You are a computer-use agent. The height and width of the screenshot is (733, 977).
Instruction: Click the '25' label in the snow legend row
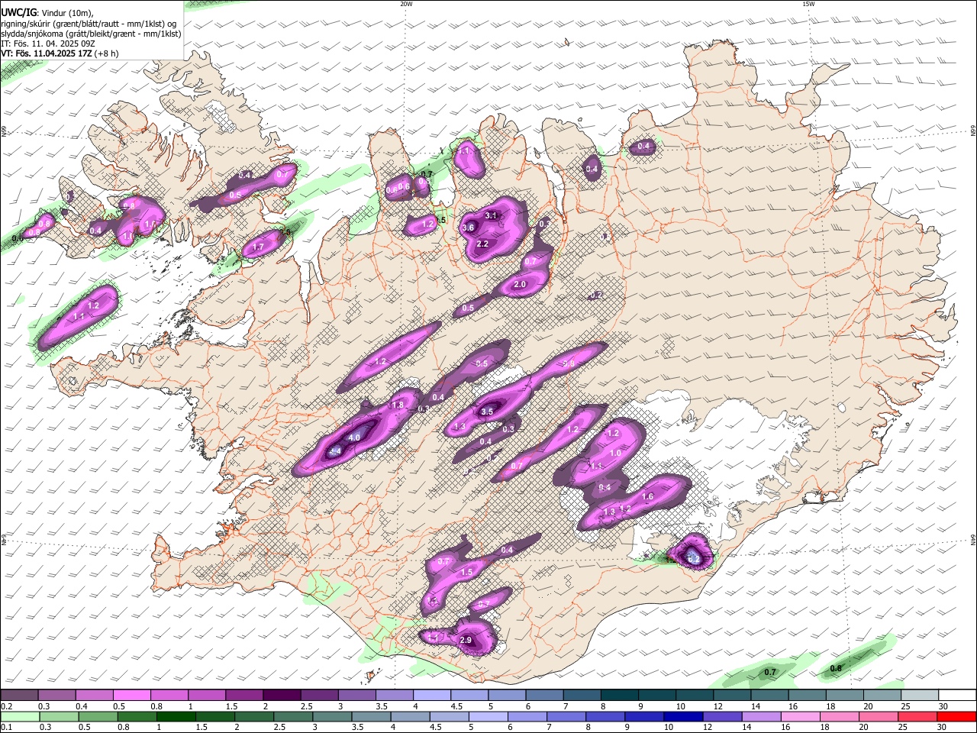click(x=905, y=706)
